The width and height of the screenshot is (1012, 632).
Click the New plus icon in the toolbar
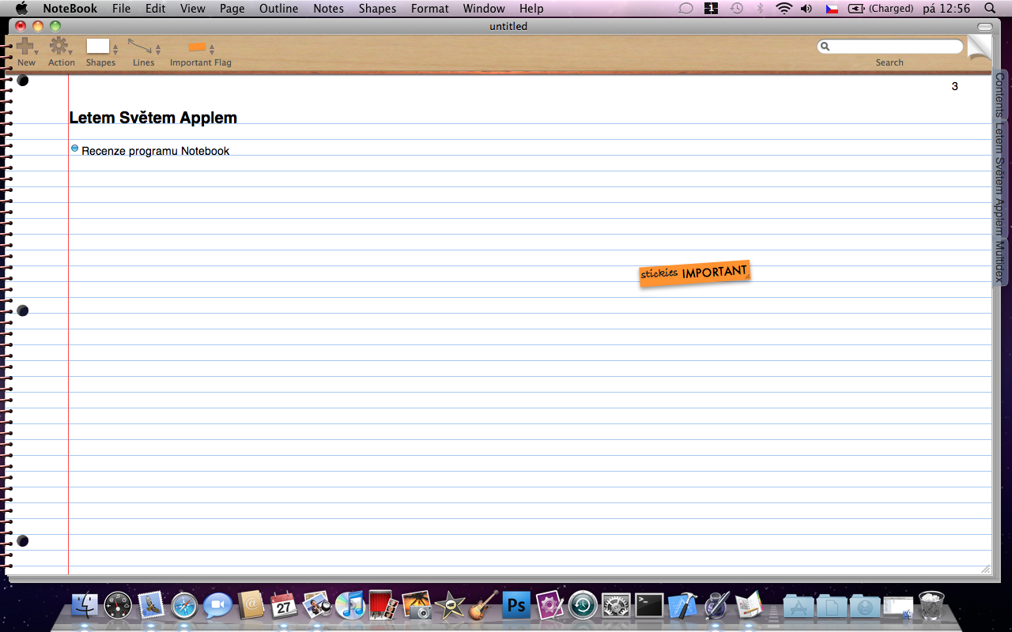pyautogui.click(x=25, y=46)
